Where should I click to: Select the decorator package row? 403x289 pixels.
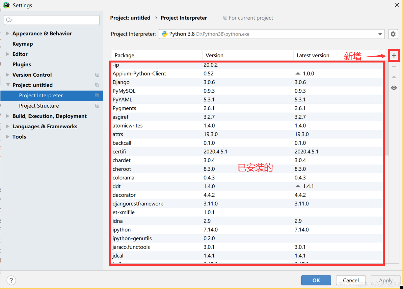coord(247,195)
